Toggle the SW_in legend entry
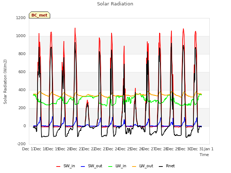The image size is (231, 173). pos(66,166)
